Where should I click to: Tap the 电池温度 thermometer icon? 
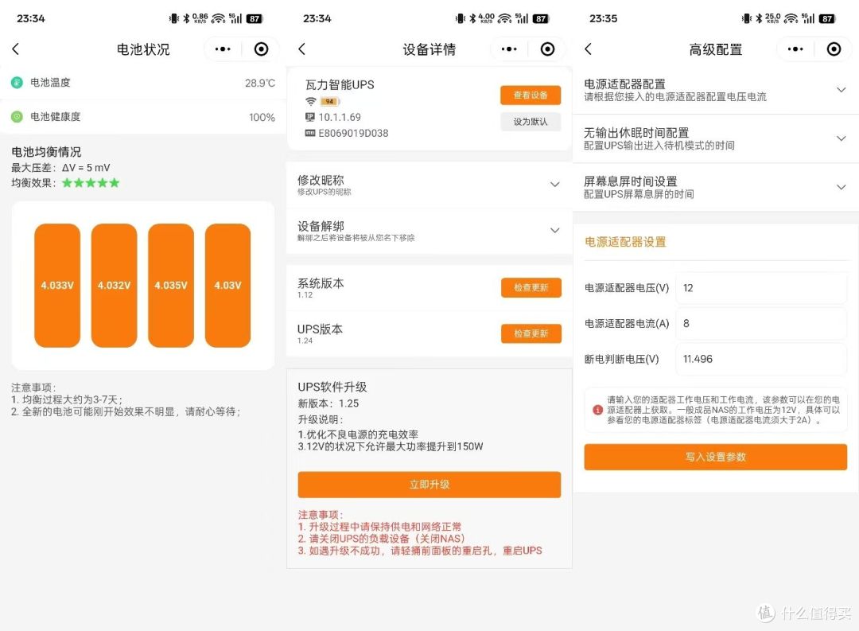[17, 83]
